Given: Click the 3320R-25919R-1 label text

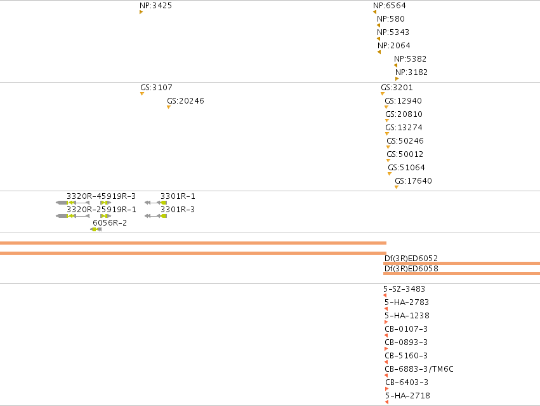Looking at the screenshot, I should [x=102, y=210].
